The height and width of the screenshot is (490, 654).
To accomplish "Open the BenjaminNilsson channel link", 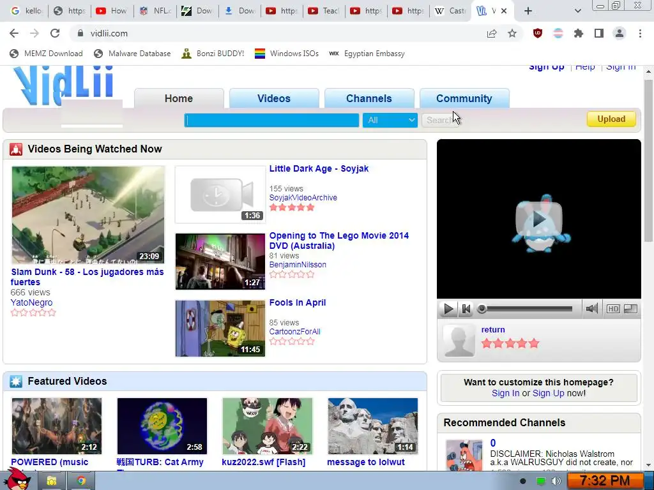I will point(298,265).
